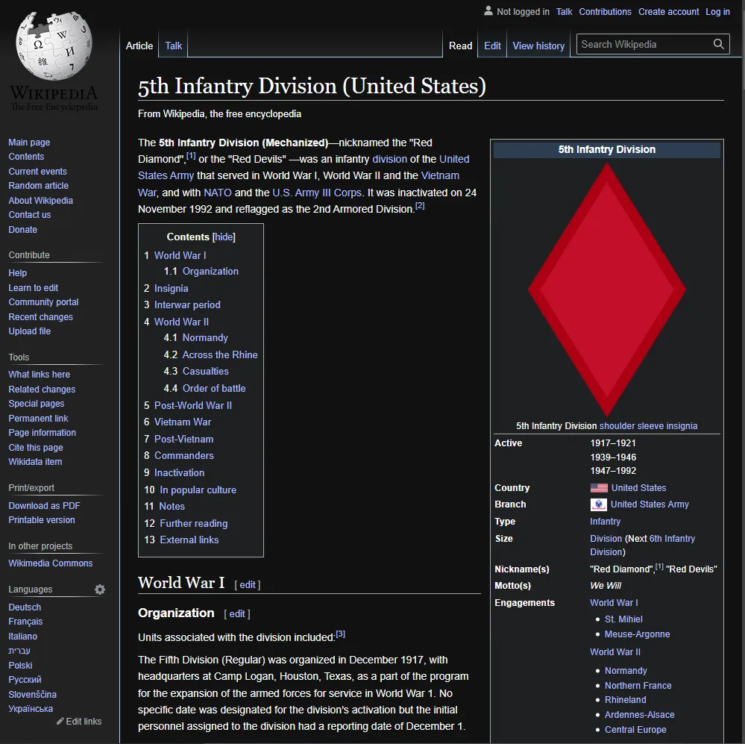Select the Read tab

click(x=460, y=46)
